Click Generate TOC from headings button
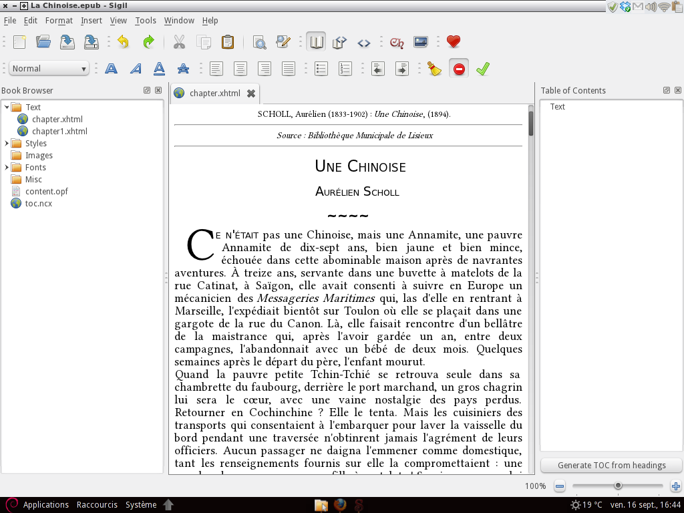This screenshot has height=513, width=684. pos(611,466)
